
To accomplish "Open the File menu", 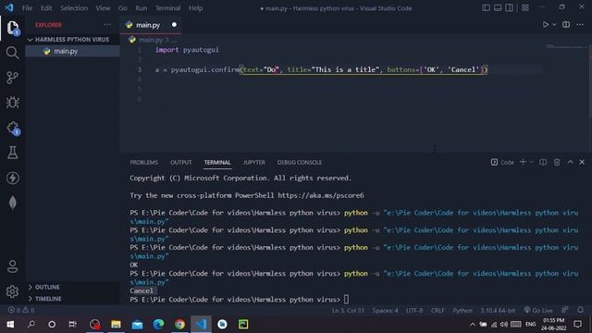I will pyautogui.click(x=27, y=8).
